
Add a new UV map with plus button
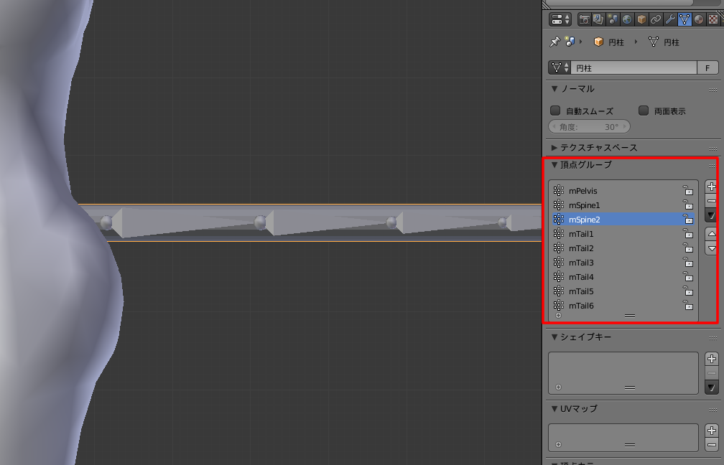(x=712, y=431)
